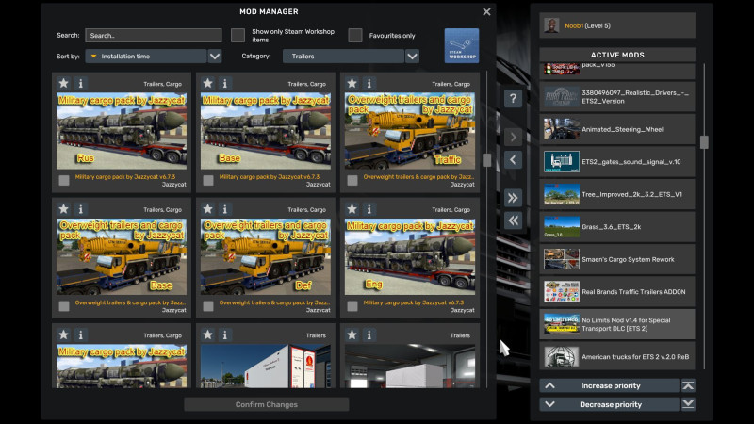Tick checkbox for Military cargo pack Eng
The image size is (754, 424).
[x=352, y=306]
